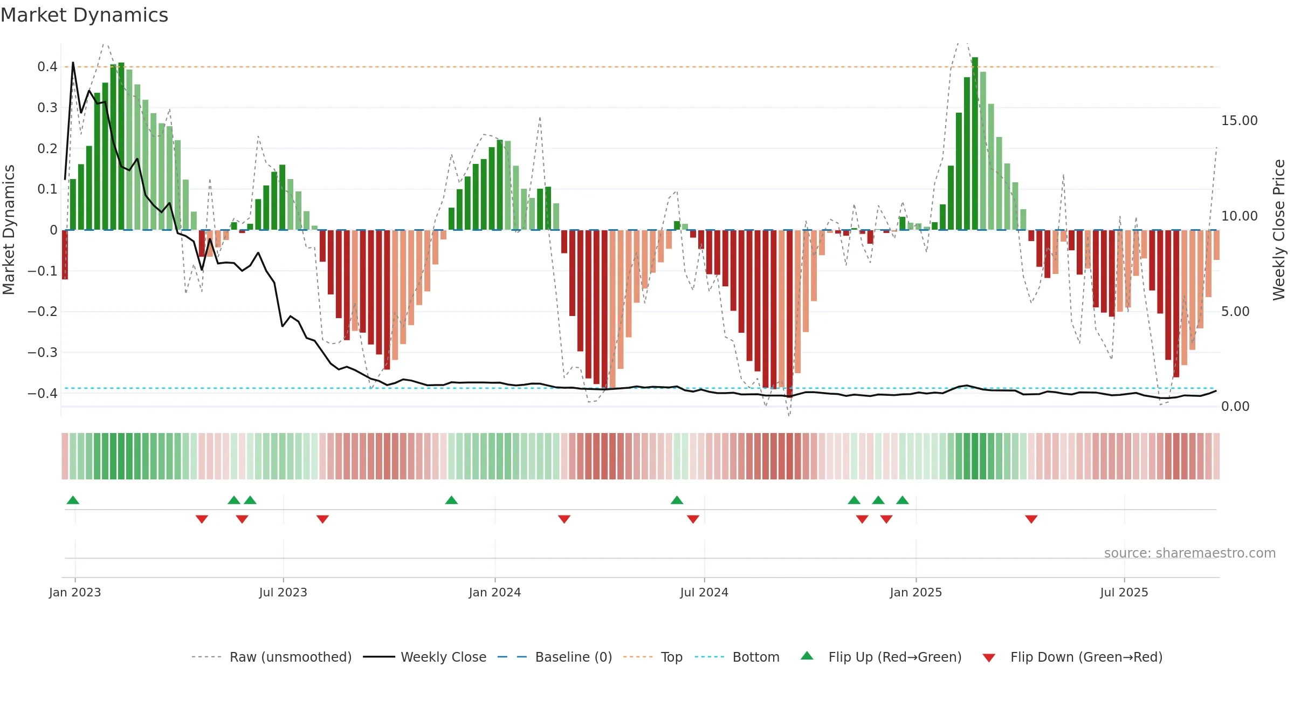Click the first flip down triangle in 2023
Viewport: 1294px width, 728px height.
202,519
